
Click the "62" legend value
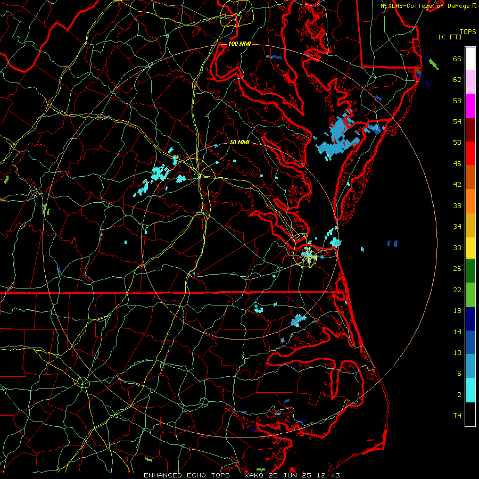click(457, 80)
